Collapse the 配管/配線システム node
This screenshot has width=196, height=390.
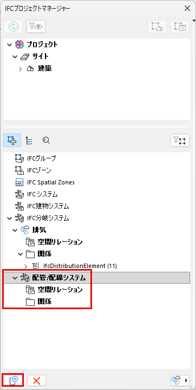15,278
